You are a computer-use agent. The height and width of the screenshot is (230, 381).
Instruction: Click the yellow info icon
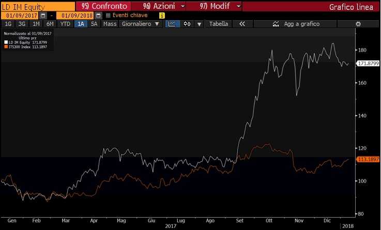[162, 16]
